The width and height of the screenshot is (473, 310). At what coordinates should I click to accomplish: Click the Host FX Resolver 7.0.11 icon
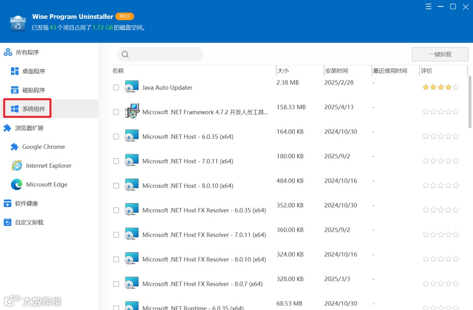131,234
